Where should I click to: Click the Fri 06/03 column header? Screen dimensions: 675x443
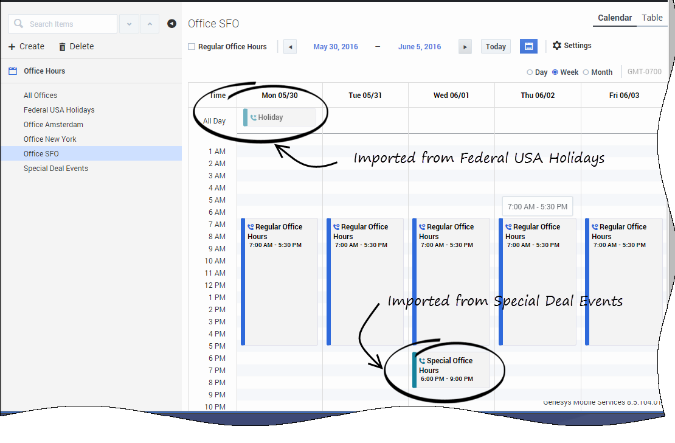[x=624, y=96]
